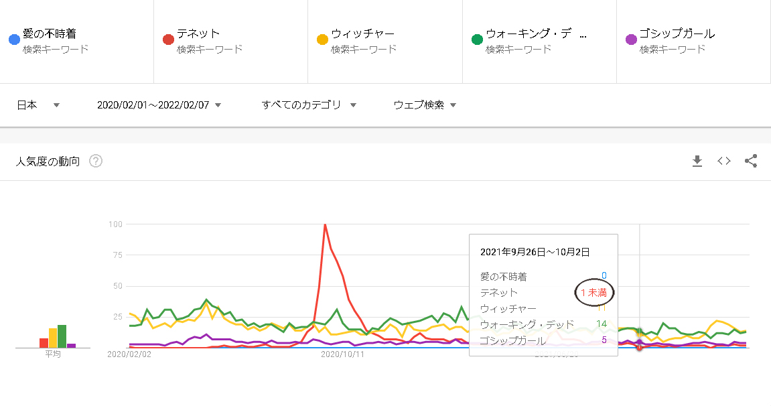Expand the date range 2020/02/01～2022/02/07 dropdown

[x=159, y=105]
